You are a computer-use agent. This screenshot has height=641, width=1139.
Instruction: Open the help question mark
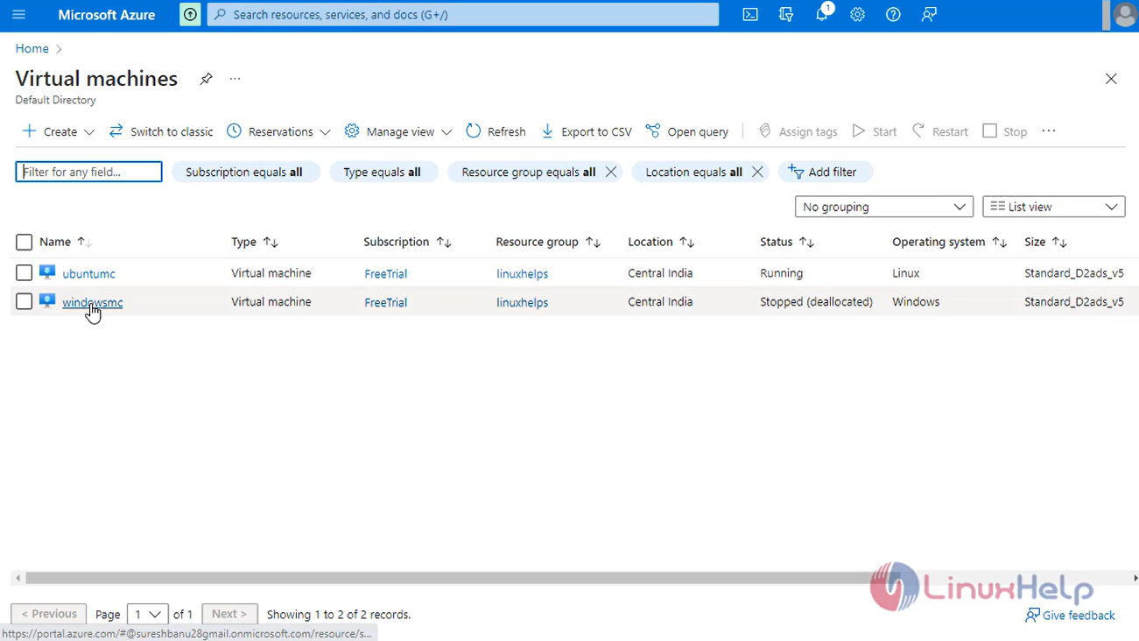click(x=893, y=15)
